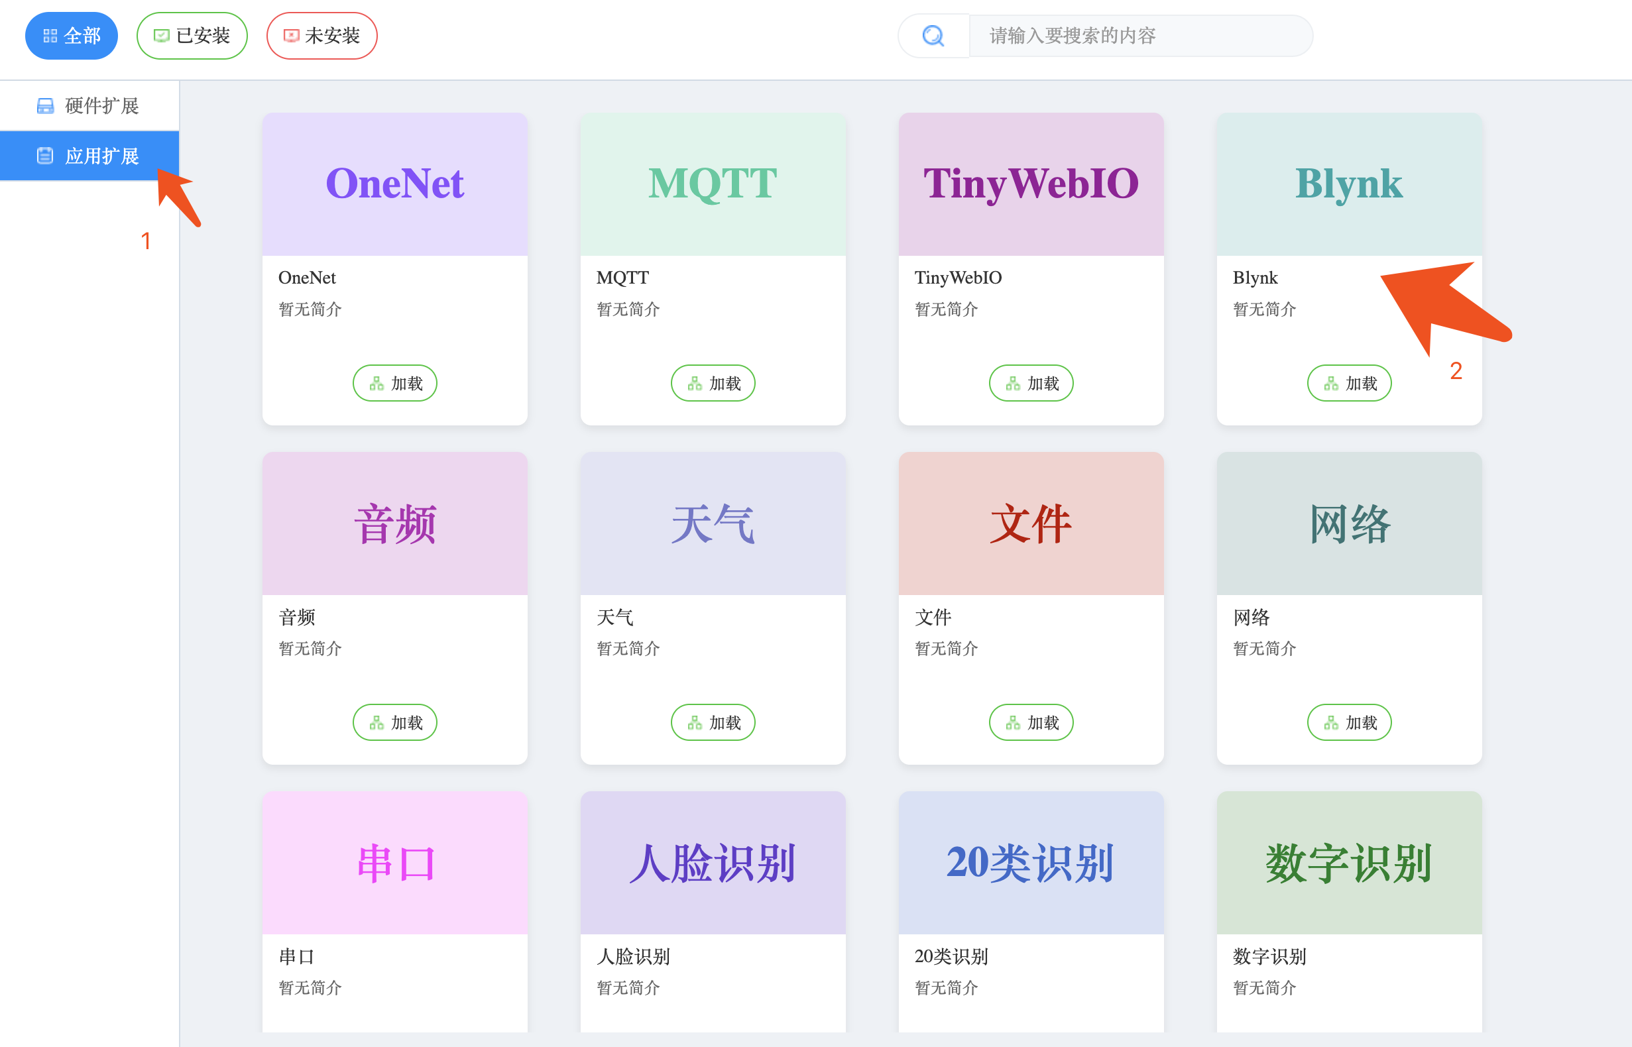Open the 天气 card banner
Image resolution: width=1632 pixels, height=1047 pixels.
pyautogui.click(x=713, y=523)
